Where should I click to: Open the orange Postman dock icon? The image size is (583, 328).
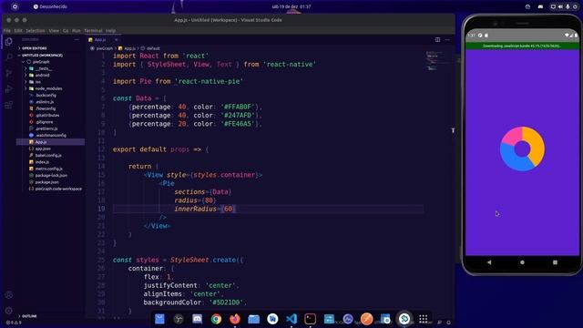tap(366, 319)
